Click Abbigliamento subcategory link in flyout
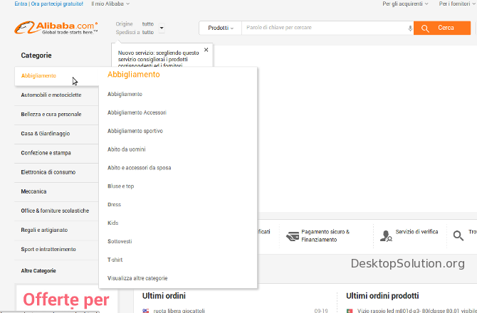 [x=125, y=94]
